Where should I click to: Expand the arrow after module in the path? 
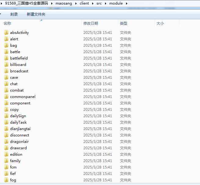[126, 4]
